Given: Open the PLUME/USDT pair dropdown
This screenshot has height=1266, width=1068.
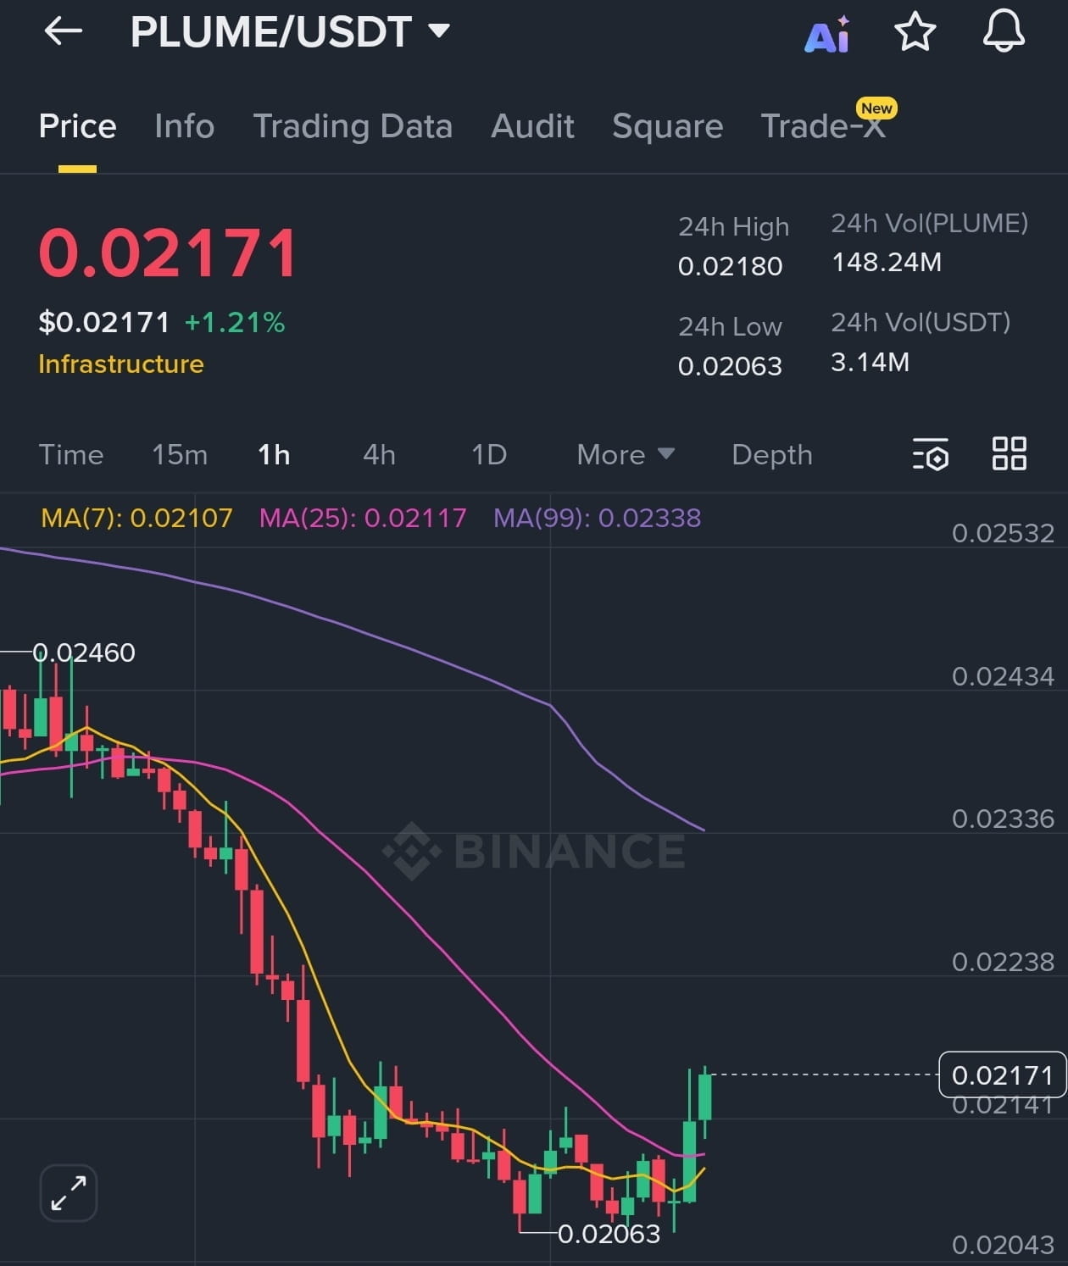Looking at the screenshot, I should tap(289, 32).
